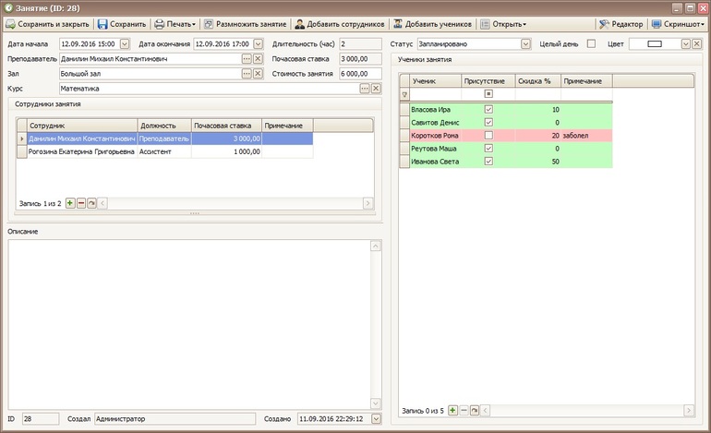Add a student record (green plus)

(x=452, y=410)
